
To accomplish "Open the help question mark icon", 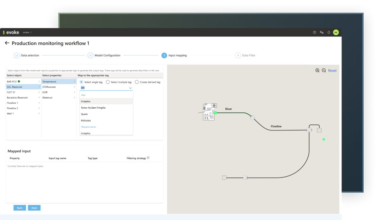I will [x=314, y=32].
